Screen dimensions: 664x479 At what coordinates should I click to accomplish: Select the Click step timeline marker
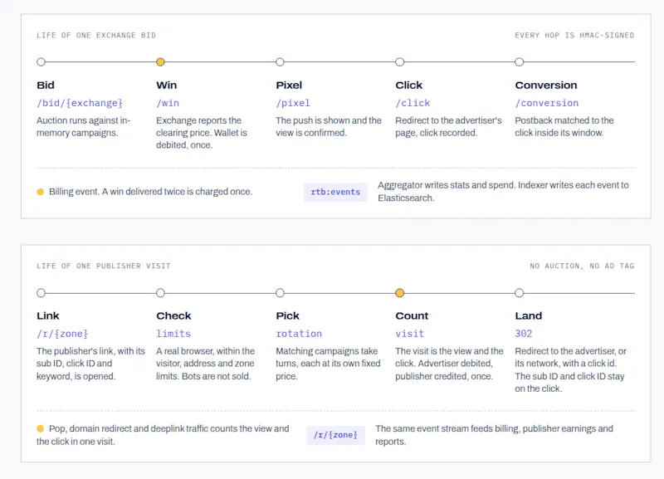pyautogui.click(x=400, y=62)
